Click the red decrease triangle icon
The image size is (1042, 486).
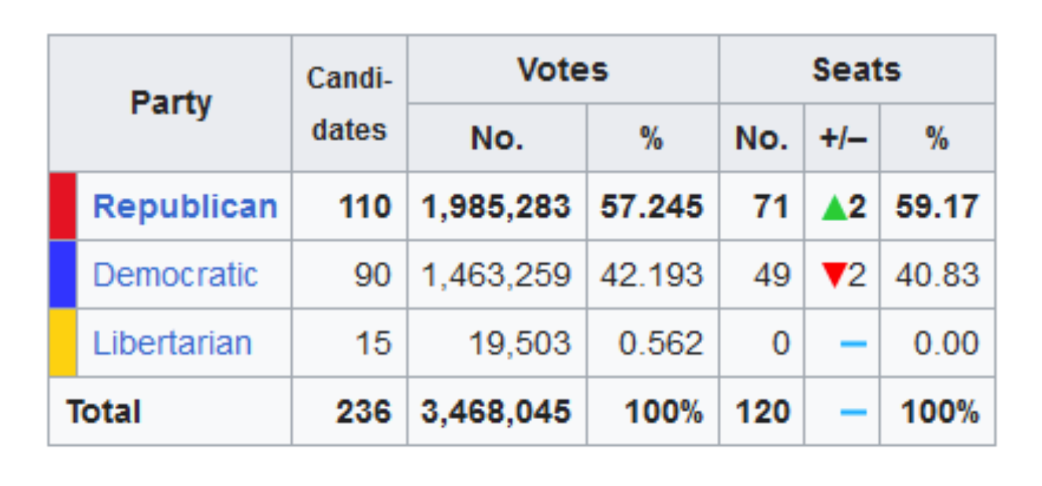[834, 276]
